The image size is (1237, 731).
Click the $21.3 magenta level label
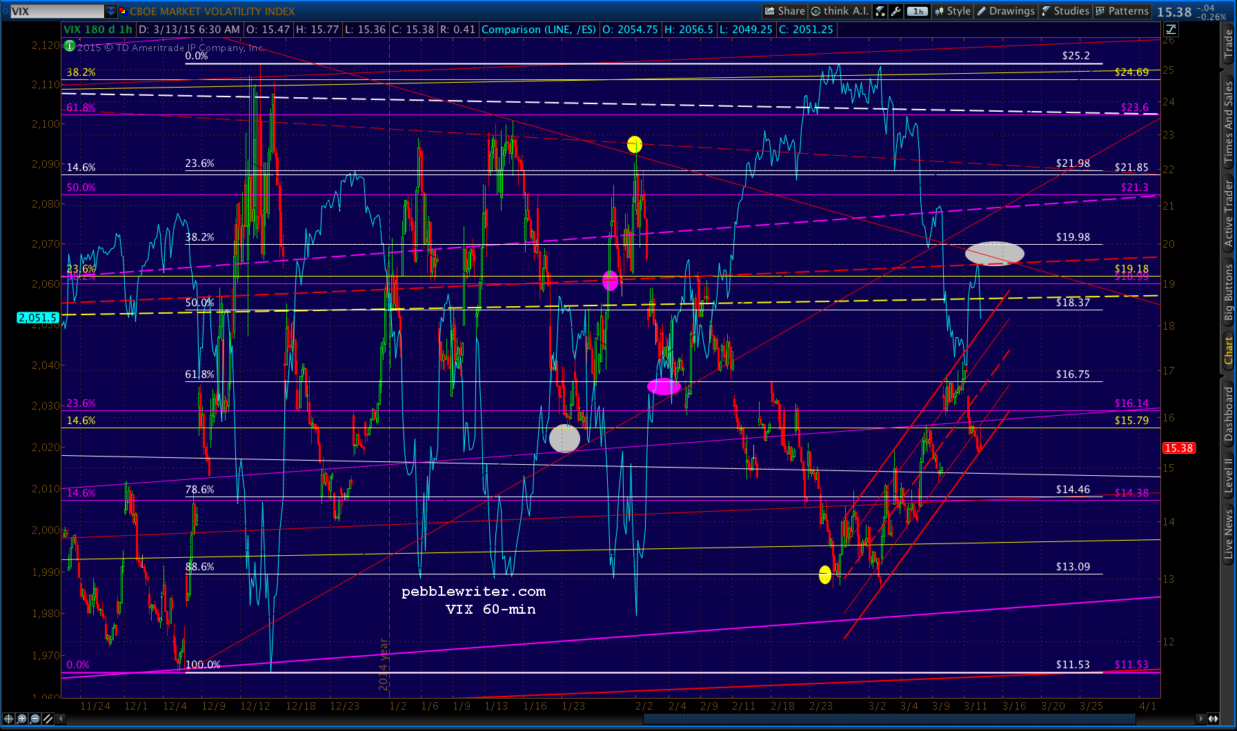pos(1135,188)
